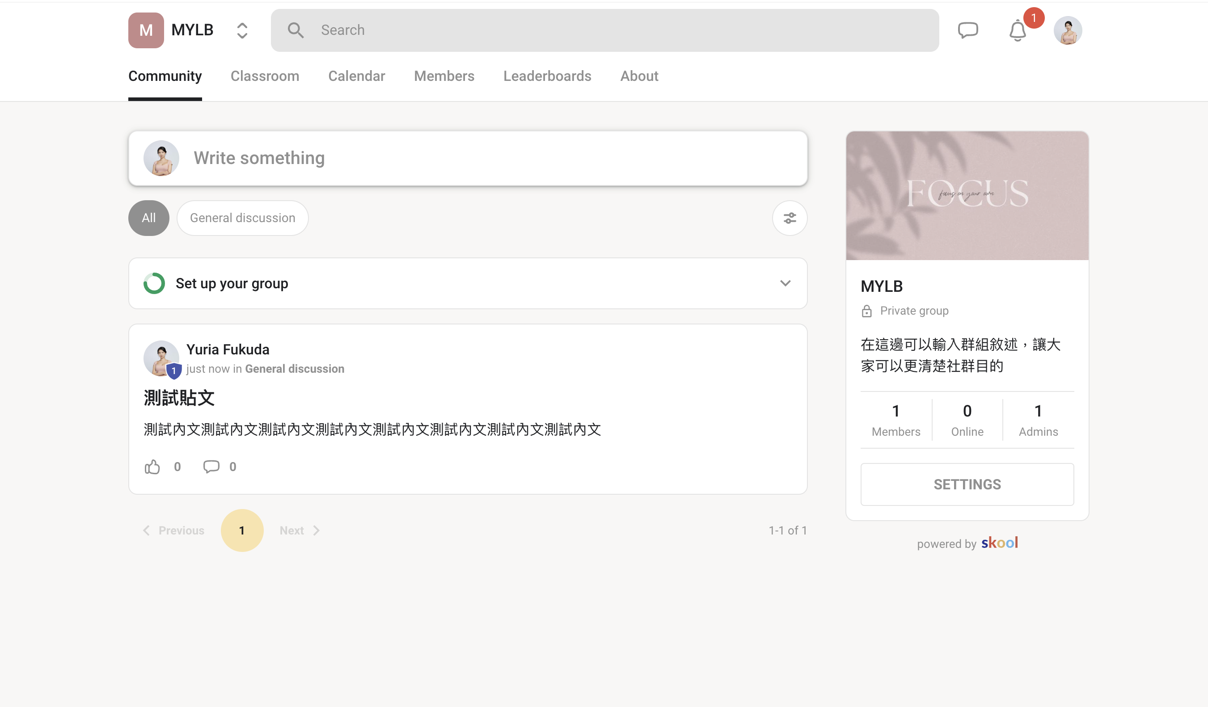Screen dimensions: 1208x707
Task: Click the search magnifier icon
Action: [x=295, y=30]
